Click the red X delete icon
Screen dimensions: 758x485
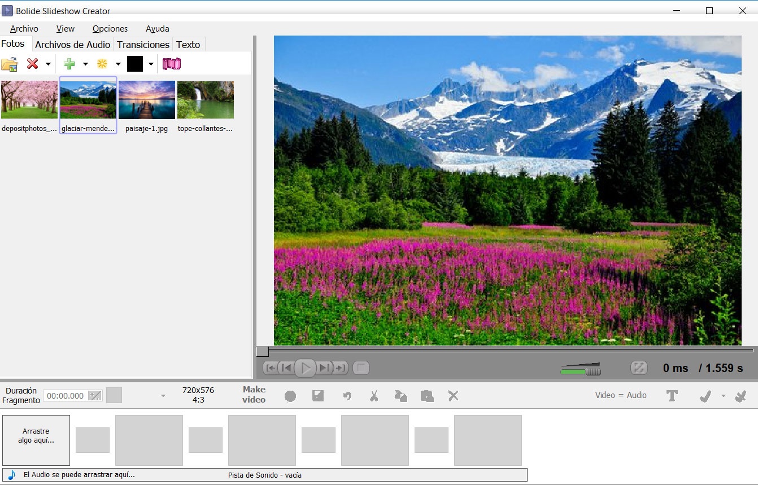point(33,64)
